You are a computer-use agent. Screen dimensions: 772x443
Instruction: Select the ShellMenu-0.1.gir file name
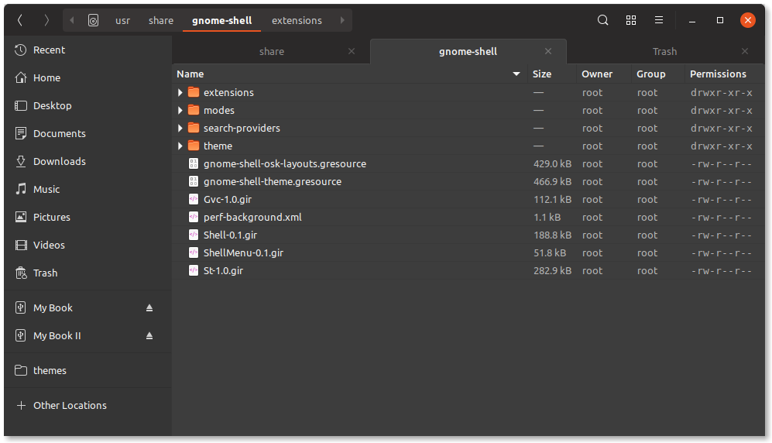click(243, 252)
